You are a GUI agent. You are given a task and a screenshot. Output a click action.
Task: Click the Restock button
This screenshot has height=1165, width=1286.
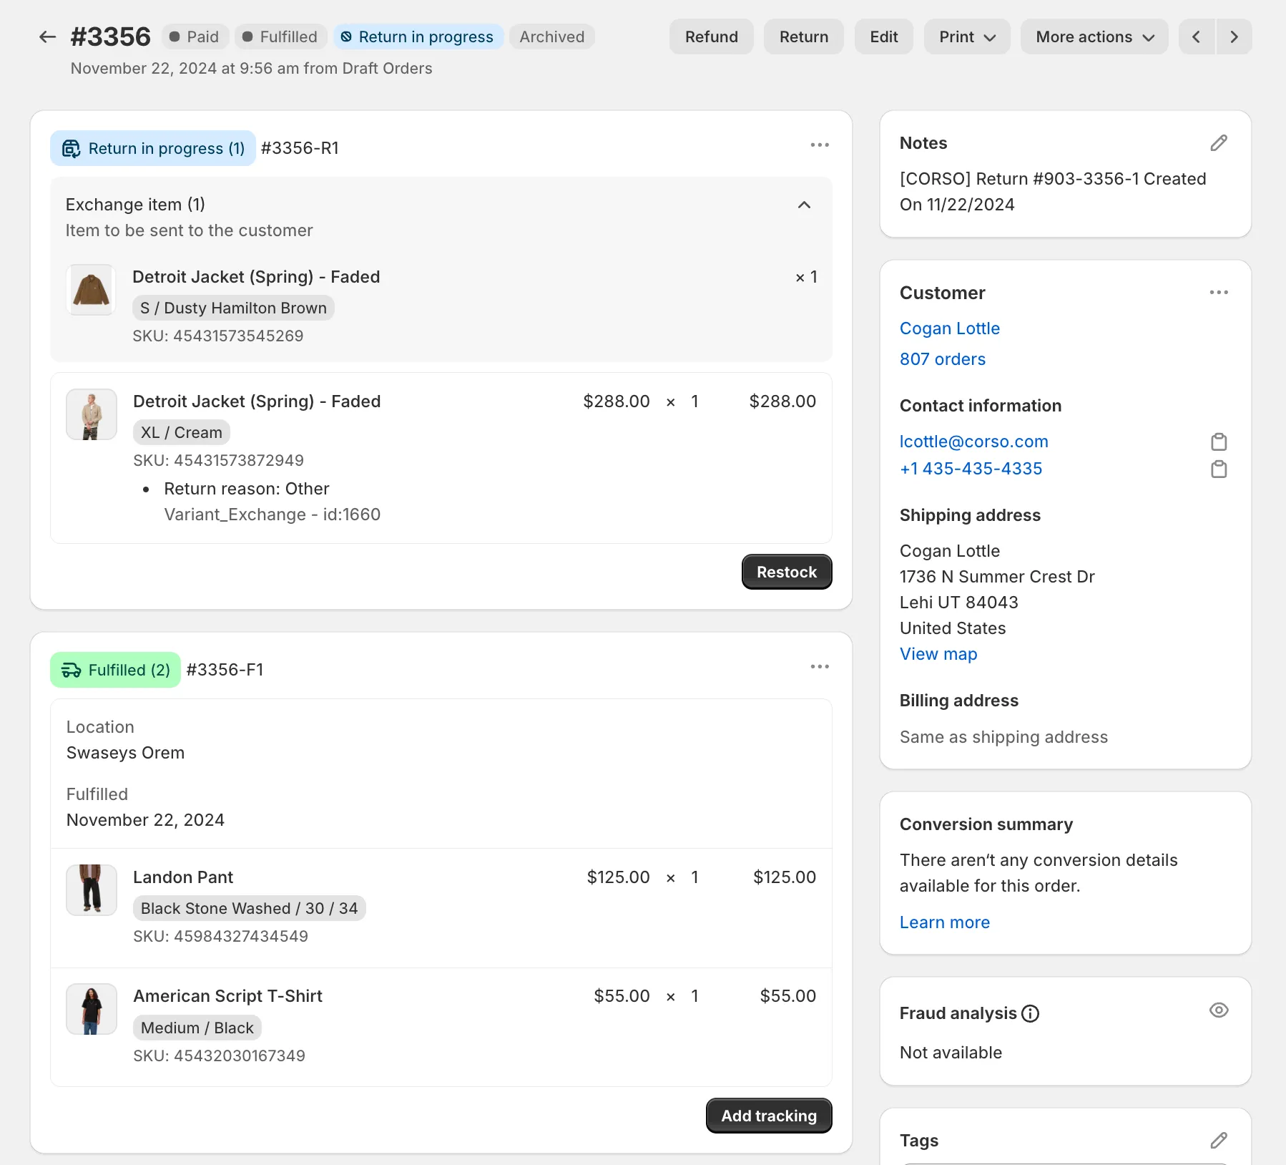pos(786,572)
